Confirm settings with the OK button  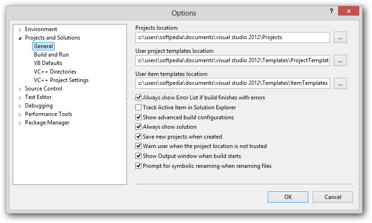coord(288,197)
